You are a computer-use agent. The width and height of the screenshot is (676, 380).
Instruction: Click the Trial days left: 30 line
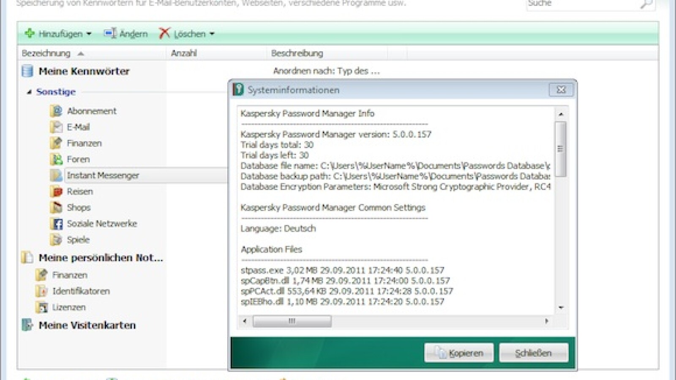click(x=275, y=155)
